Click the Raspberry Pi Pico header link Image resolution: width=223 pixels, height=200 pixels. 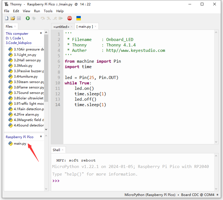pos(20,137)
